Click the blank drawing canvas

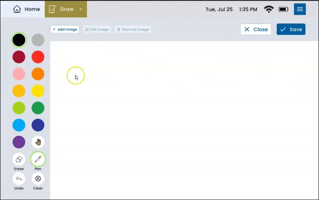point(183,122)
